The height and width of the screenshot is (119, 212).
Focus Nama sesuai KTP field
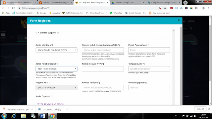[x=103, y=69]
